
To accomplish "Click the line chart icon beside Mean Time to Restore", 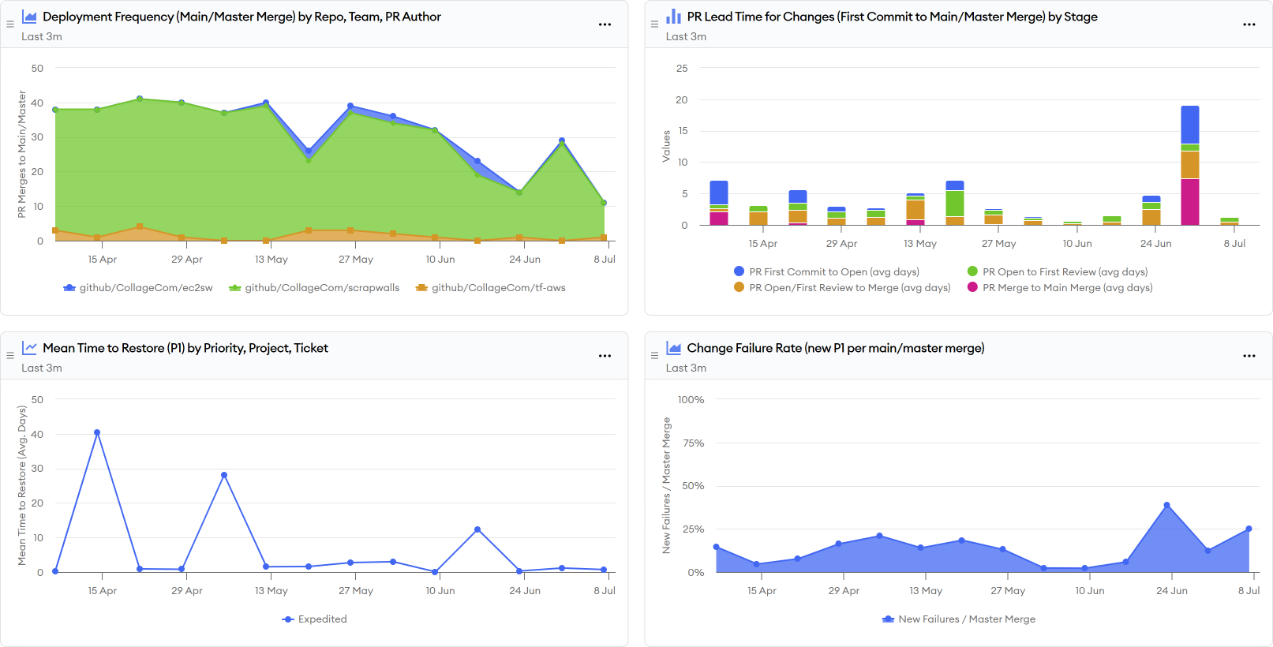I will [x=29, y=348].
